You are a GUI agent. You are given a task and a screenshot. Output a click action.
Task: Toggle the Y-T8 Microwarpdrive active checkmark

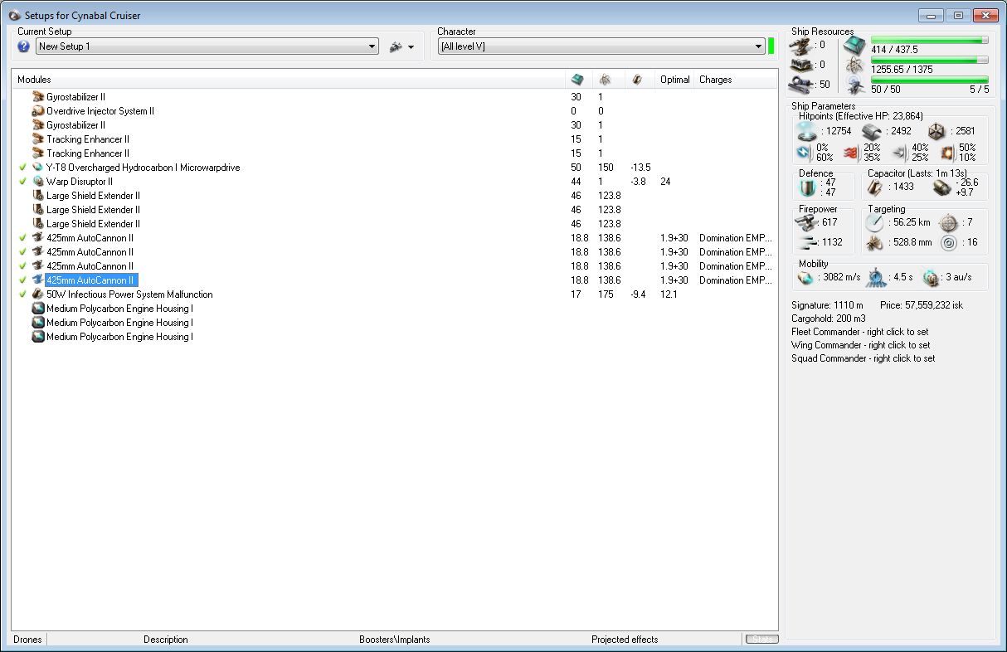click(22, 168)
